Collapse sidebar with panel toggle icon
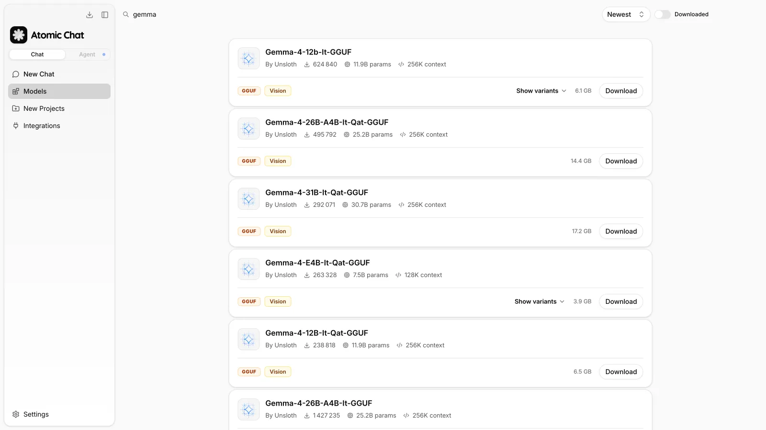The width and height of the screenshot is (766, 430). click(x=105, y=15)
